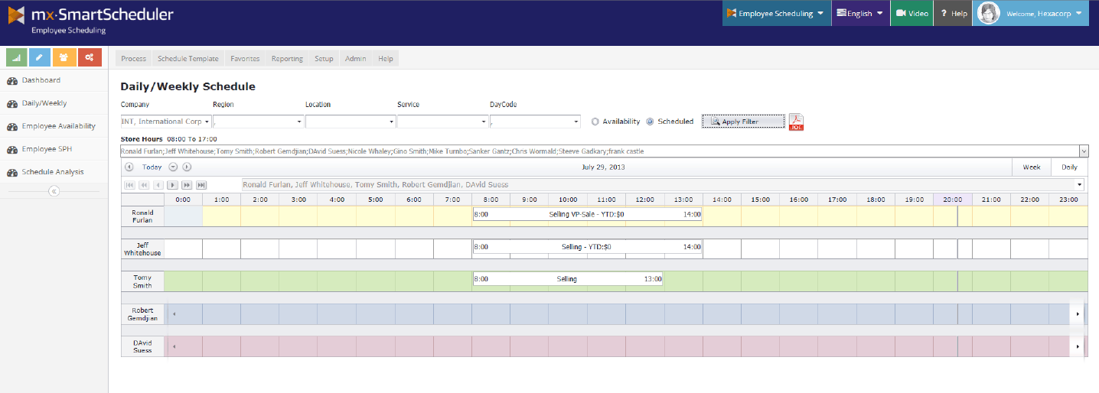Click the top bar Help question button
The width and height of the screenshot is (1099, 393).
954,13
